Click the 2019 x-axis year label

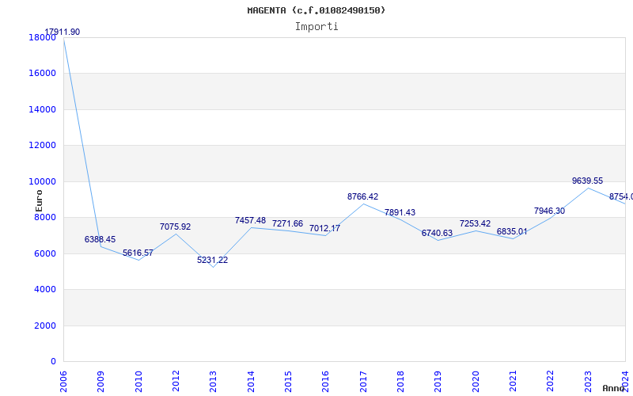pos(438,381)
